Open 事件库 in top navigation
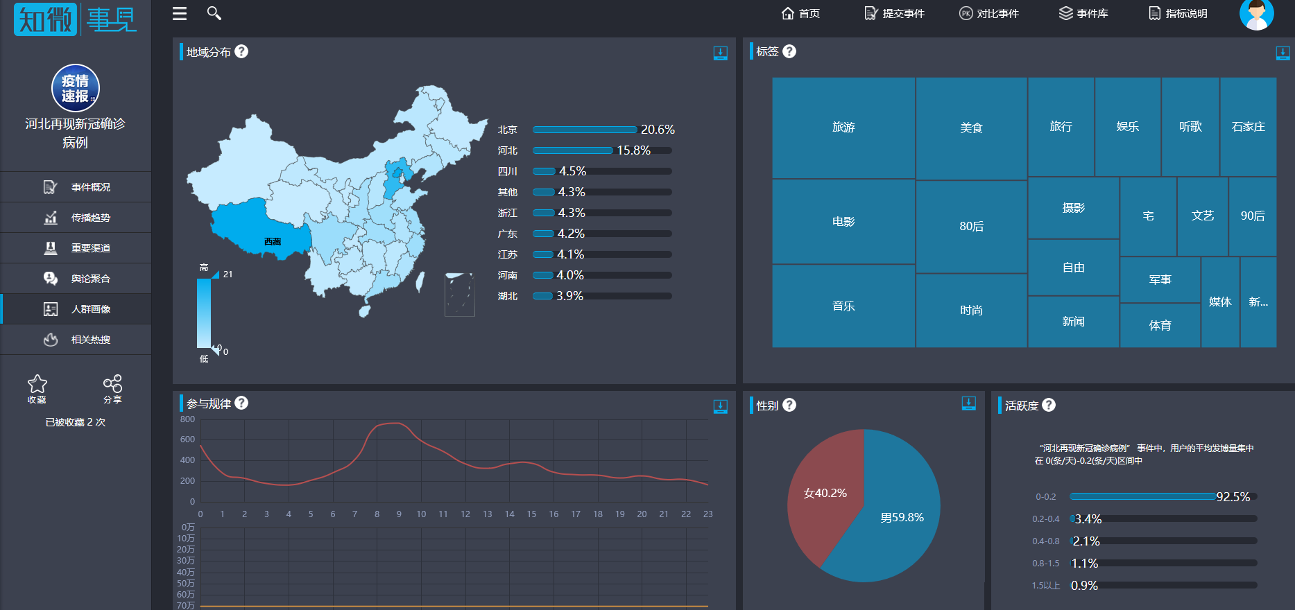Image resolution: width=1295 pixels, height=610 pixels. pos(1083,13)
